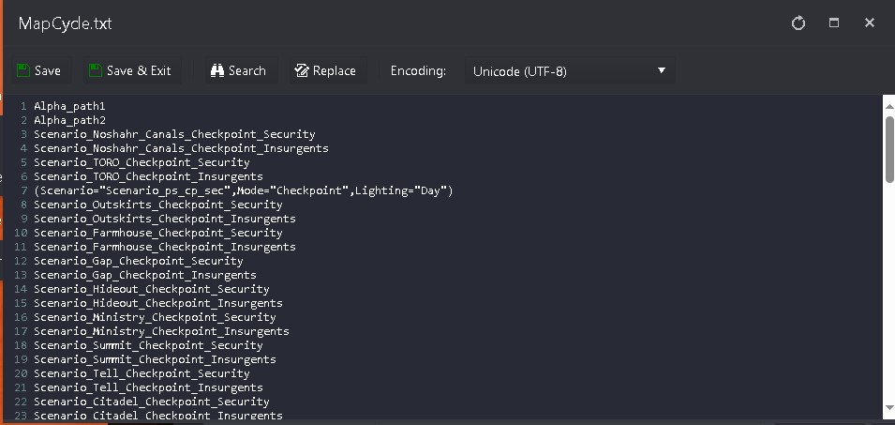The width and height of the screenshot is (895, 425).
Task: Click Scenario_Ministry_Checkpoint_Security line
Action: point(155,317)
